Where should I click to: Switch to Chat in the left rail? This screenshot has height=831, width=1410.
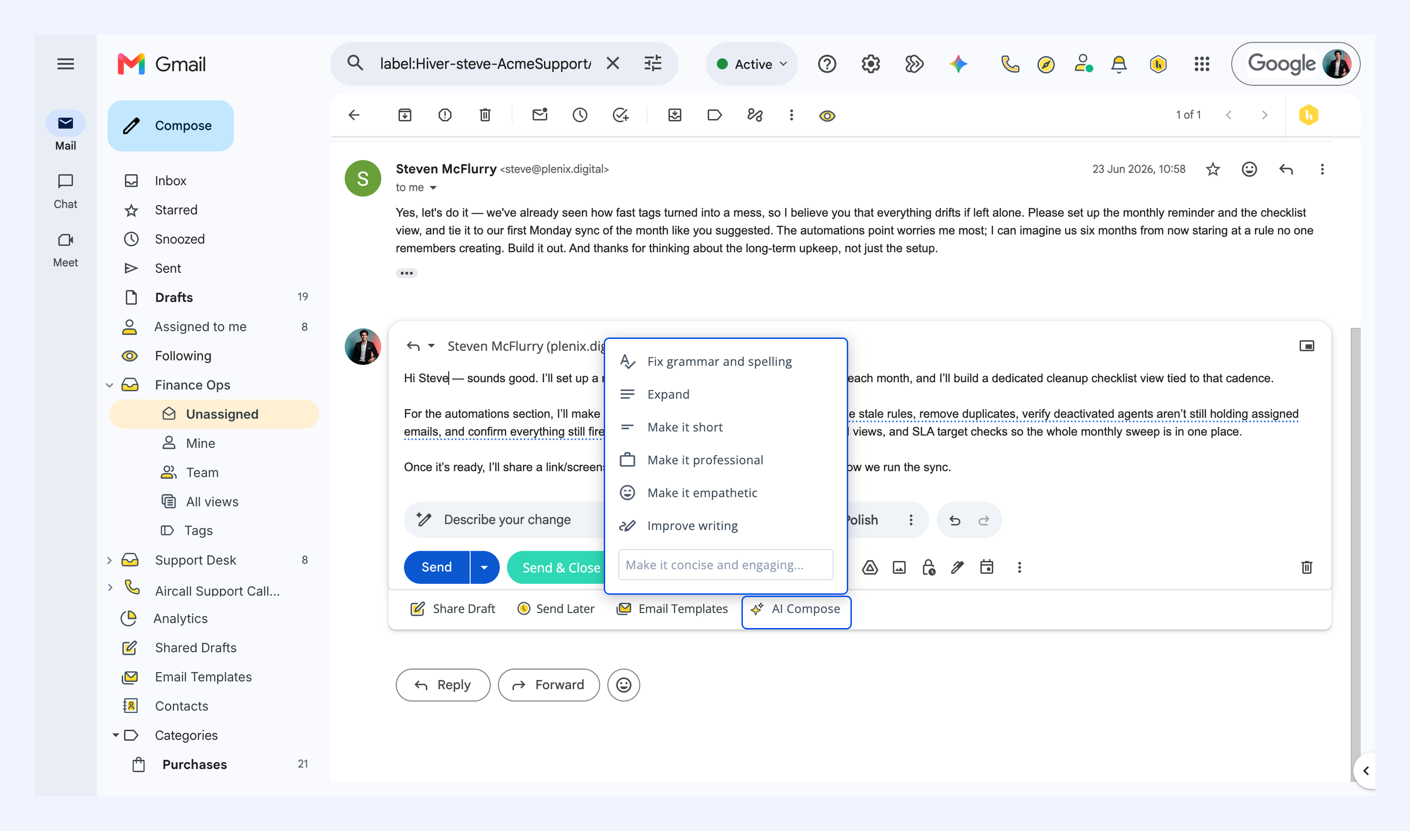pos(66,191)
